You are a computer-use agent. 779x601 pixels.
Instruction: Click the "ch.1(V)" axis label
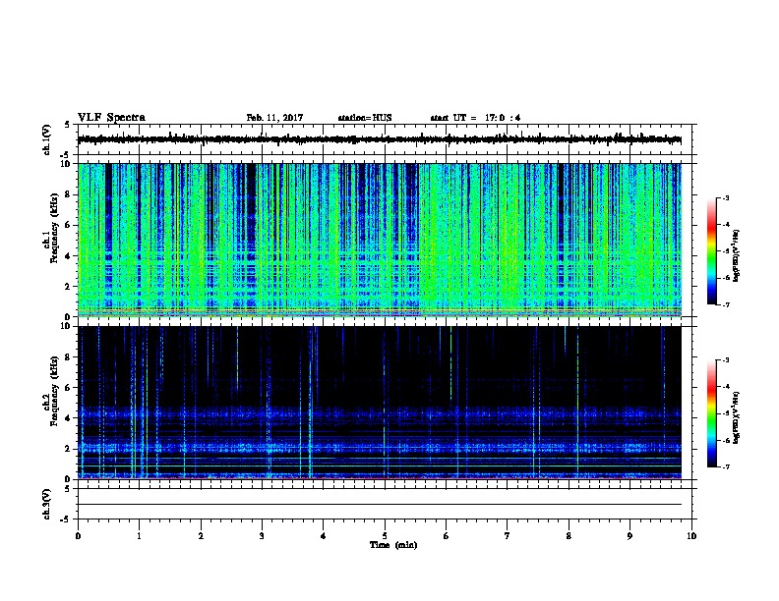(47, 139)
